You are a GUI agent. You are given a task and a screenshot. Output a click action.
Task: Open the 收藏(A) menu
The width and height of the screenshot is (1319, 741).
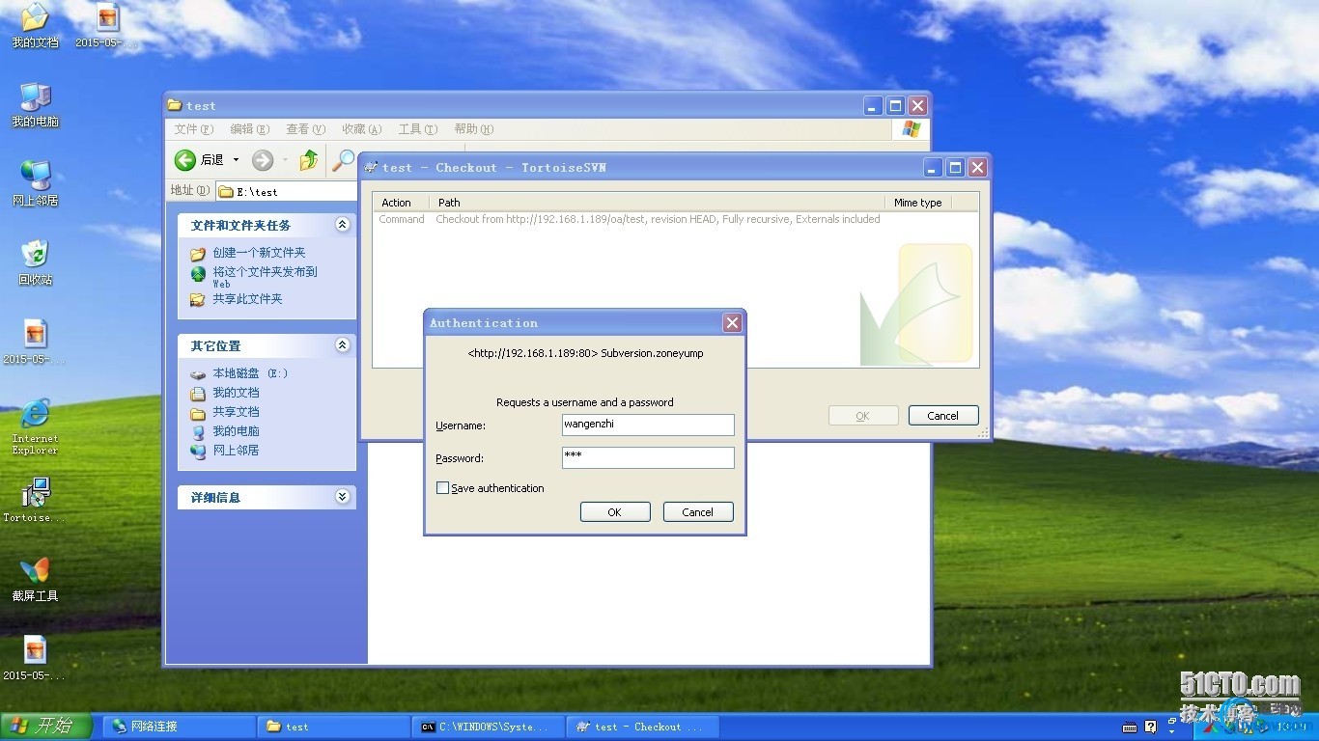pyautogui.click(x=361, y=129)
